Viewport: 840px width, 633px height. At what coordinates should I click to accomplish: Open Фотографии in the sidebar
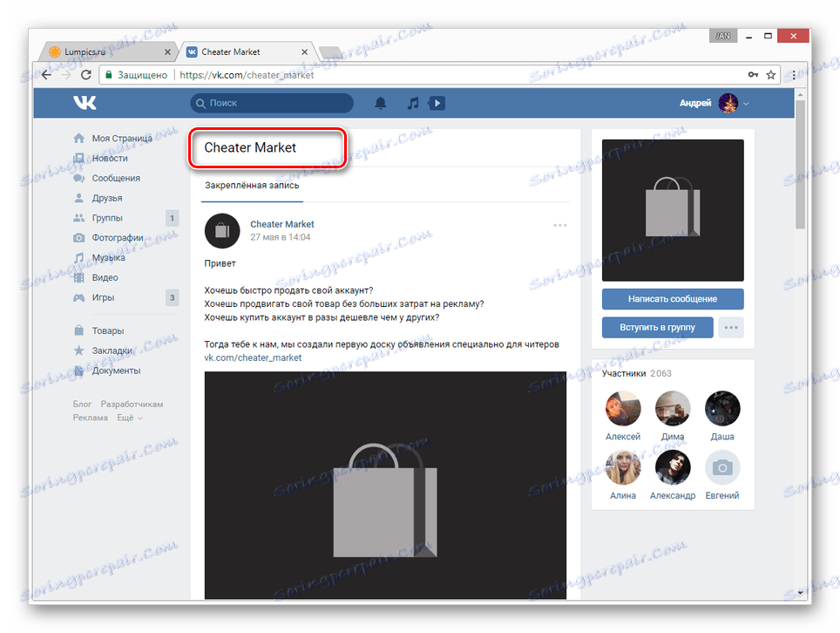(118, 237)
